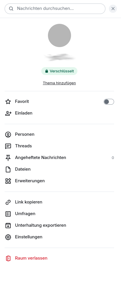This screenshot has height=284, width=121.
Task: Click the Favorit star icon
Action: (x=8, y=102)
